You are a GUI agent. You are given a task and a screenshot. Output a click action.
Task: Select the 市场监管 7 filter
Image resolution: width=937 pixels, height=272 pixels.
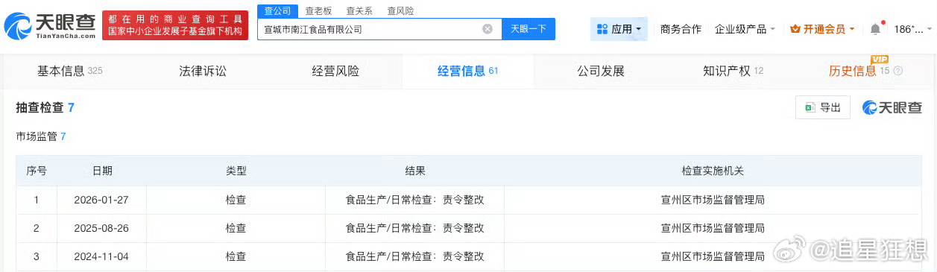coord(41,136)
